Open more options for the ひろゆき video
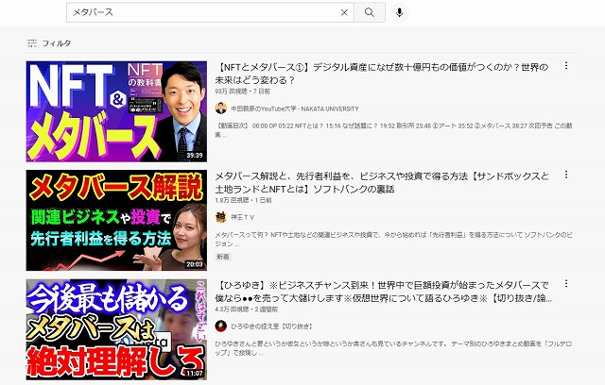This screenshot has height=385, width=605. point(566,284)
